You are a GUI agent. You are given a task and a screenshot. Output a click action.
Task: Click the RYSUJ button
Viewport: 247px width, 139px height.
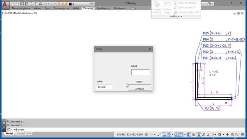point(139,81)
